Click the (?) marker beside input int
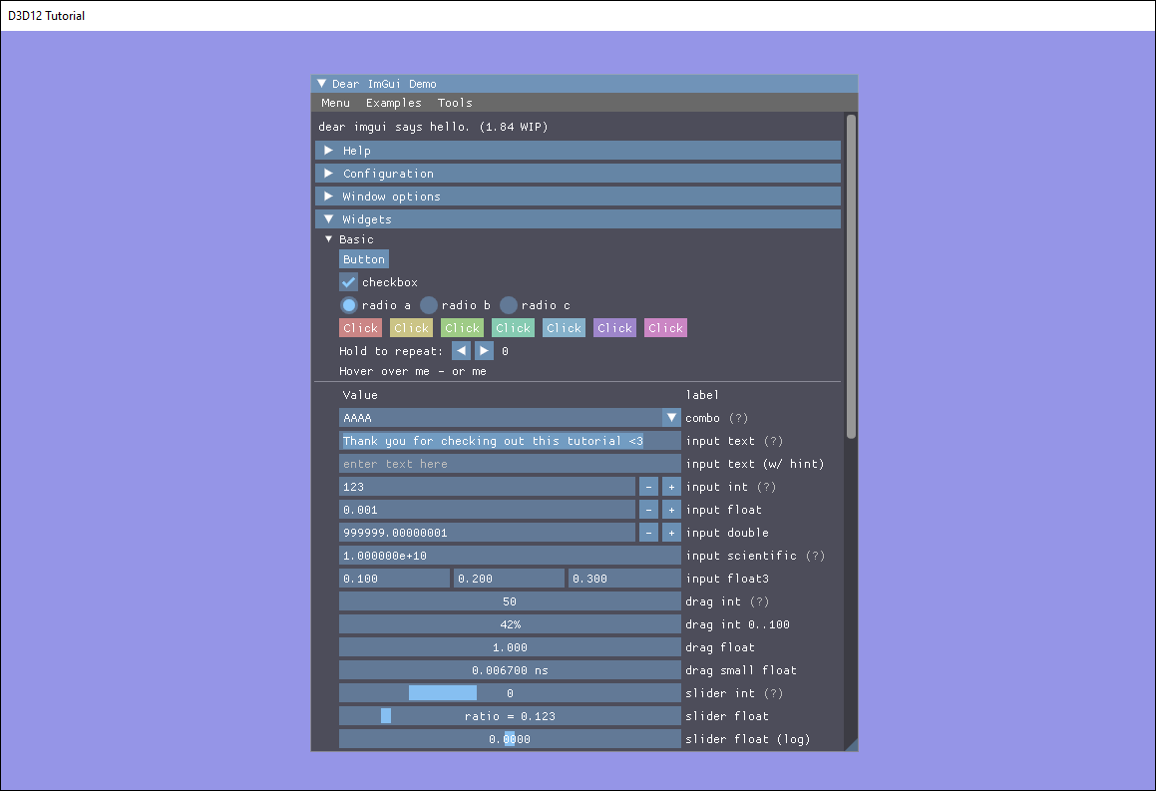This screenshot has width=1156, height=791. 766,487
